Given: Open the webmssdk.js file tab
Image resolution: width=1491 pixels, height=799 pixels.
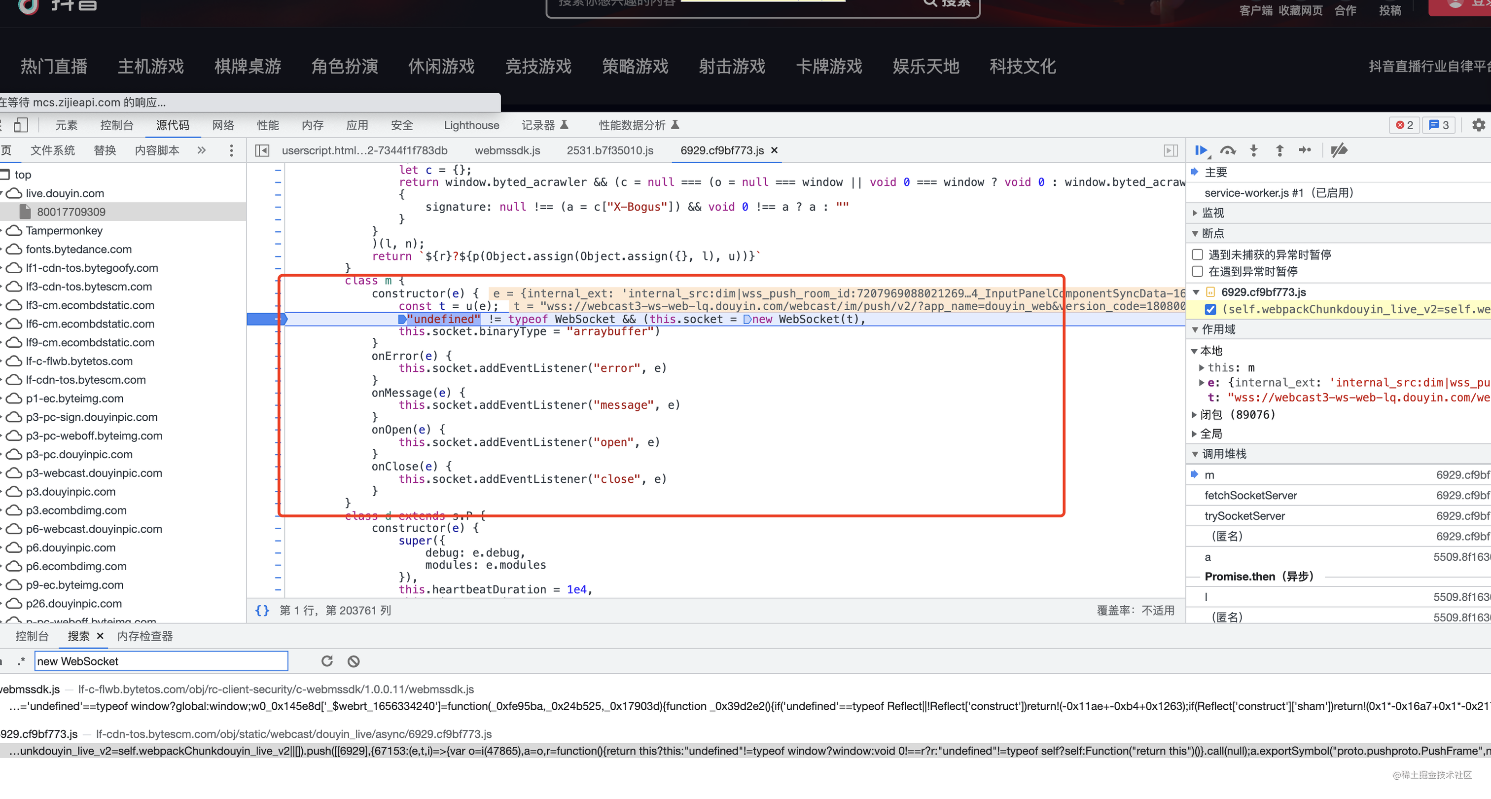Looking at the screenshot, I should tap(507, 150).
